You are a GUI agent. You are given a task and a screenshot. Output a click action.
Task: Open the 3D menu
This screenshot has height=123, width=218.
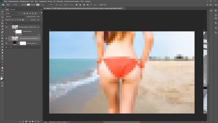pyautogui.click(x=54, y=1)
